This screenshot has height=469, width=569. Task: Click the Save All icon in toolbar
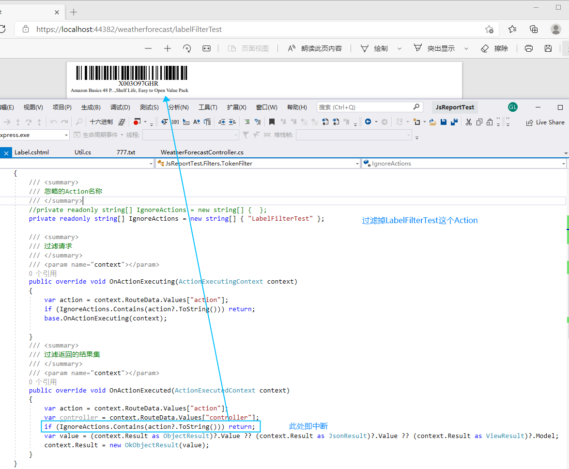pos(454,122)
